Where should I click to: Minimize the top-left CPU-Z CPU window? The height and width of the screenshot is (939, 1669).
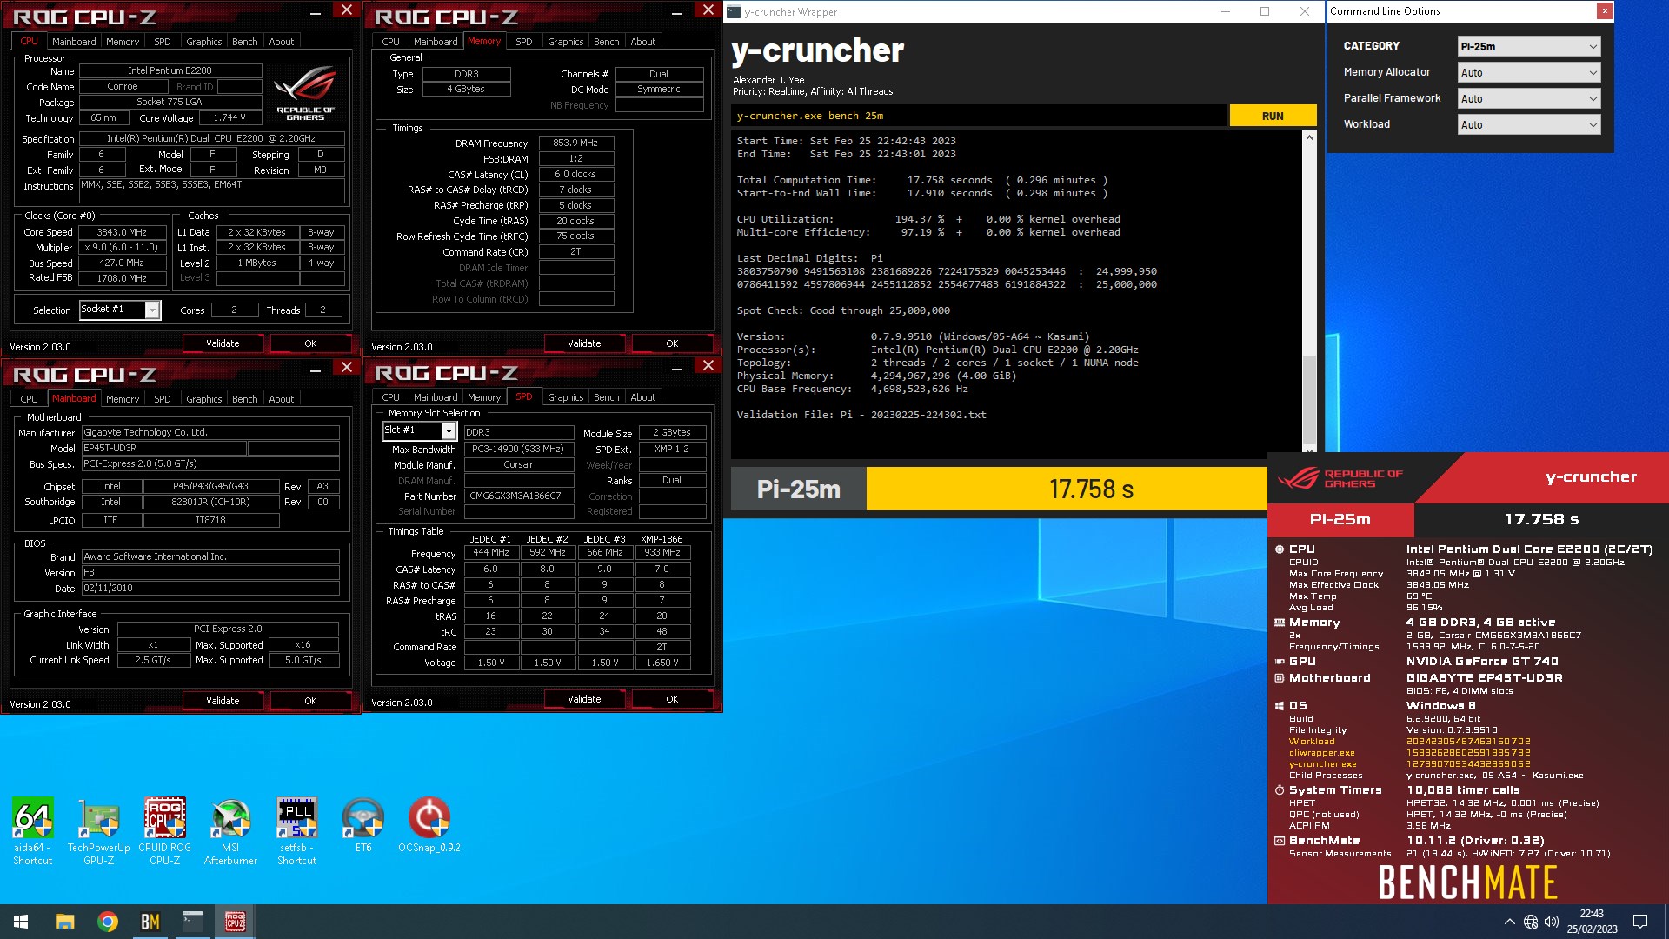[x=316, y=12]
